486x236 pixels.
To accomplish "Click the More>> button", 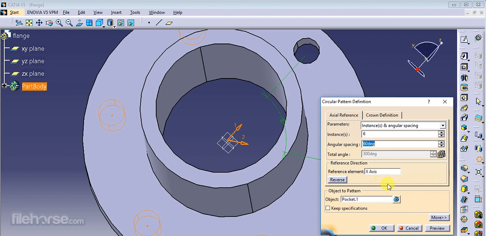I will tap(439, 217).
